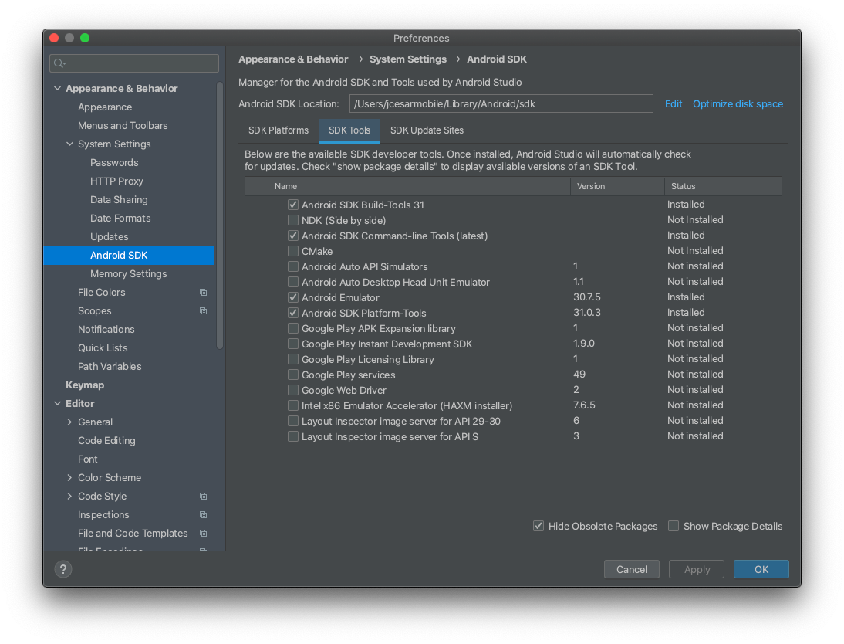The height and width of the screenshot is (644, 844).
Task: Click the scheme icon next to Inspections
Action: (203, 514)
